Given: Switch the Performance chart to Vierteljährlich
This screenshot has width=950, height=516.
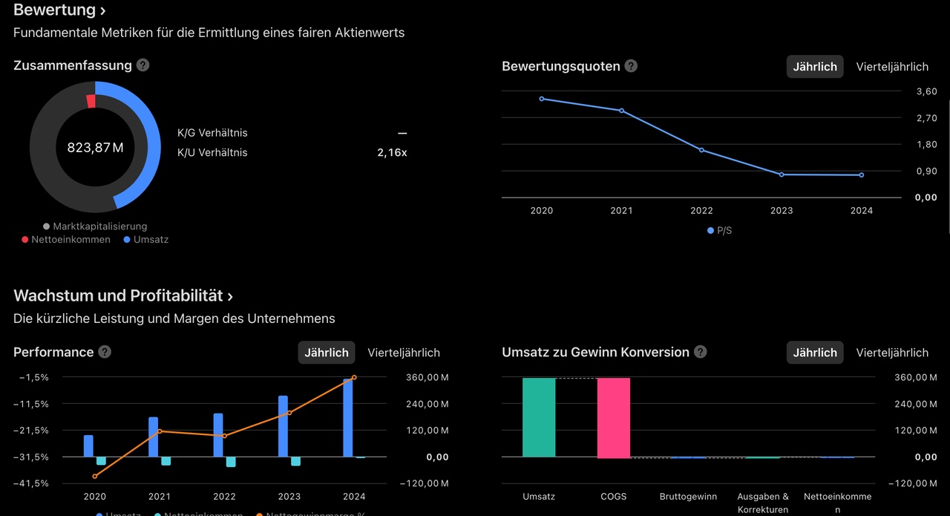Looking at the screenshot, I should click(404, 353).
